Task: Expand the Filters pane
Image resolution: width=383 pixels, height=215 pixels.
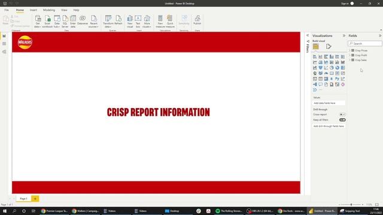Action: (308, 36)
